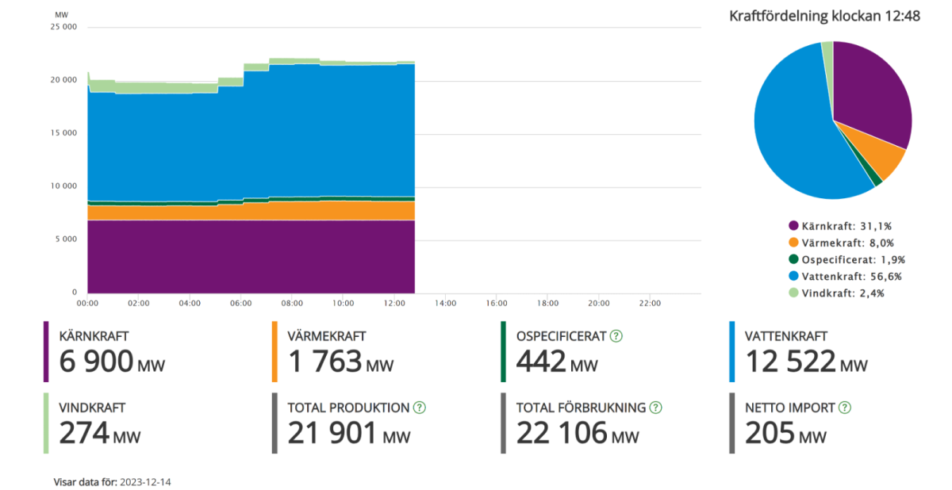Click help icon next to NETTO IMPORT
The width and height of the screenshot is (952, 490).
[x=845, y=408]
